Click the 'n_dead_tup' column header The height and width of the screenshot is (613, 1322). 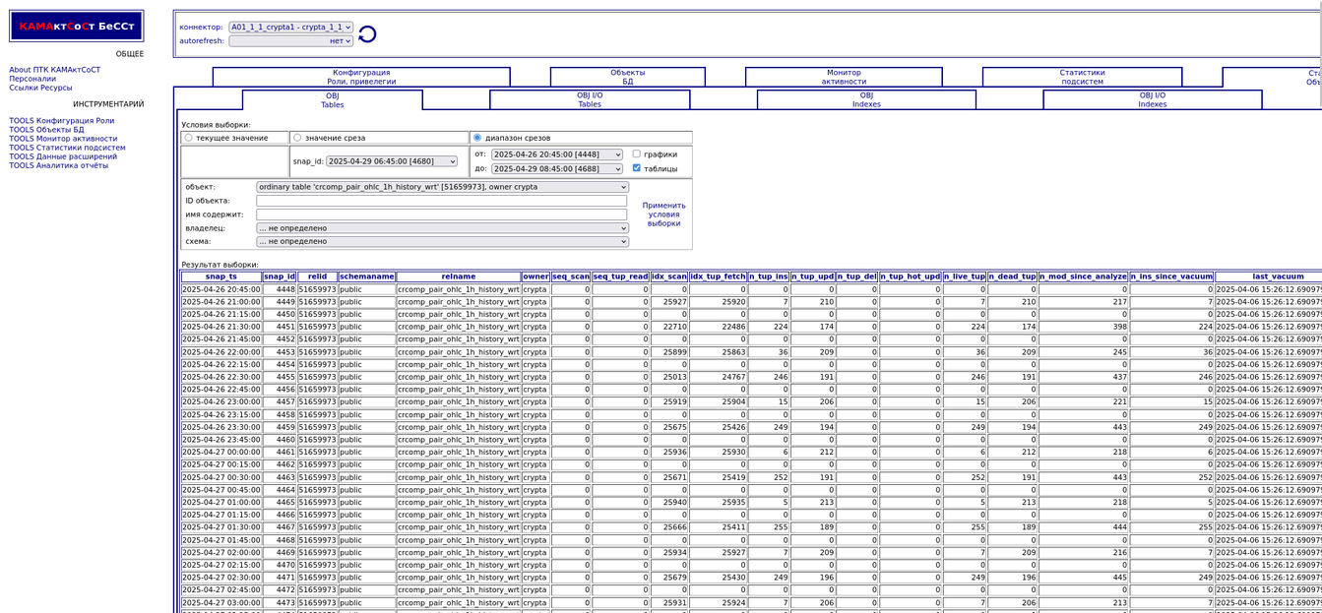coord(1012,276)
